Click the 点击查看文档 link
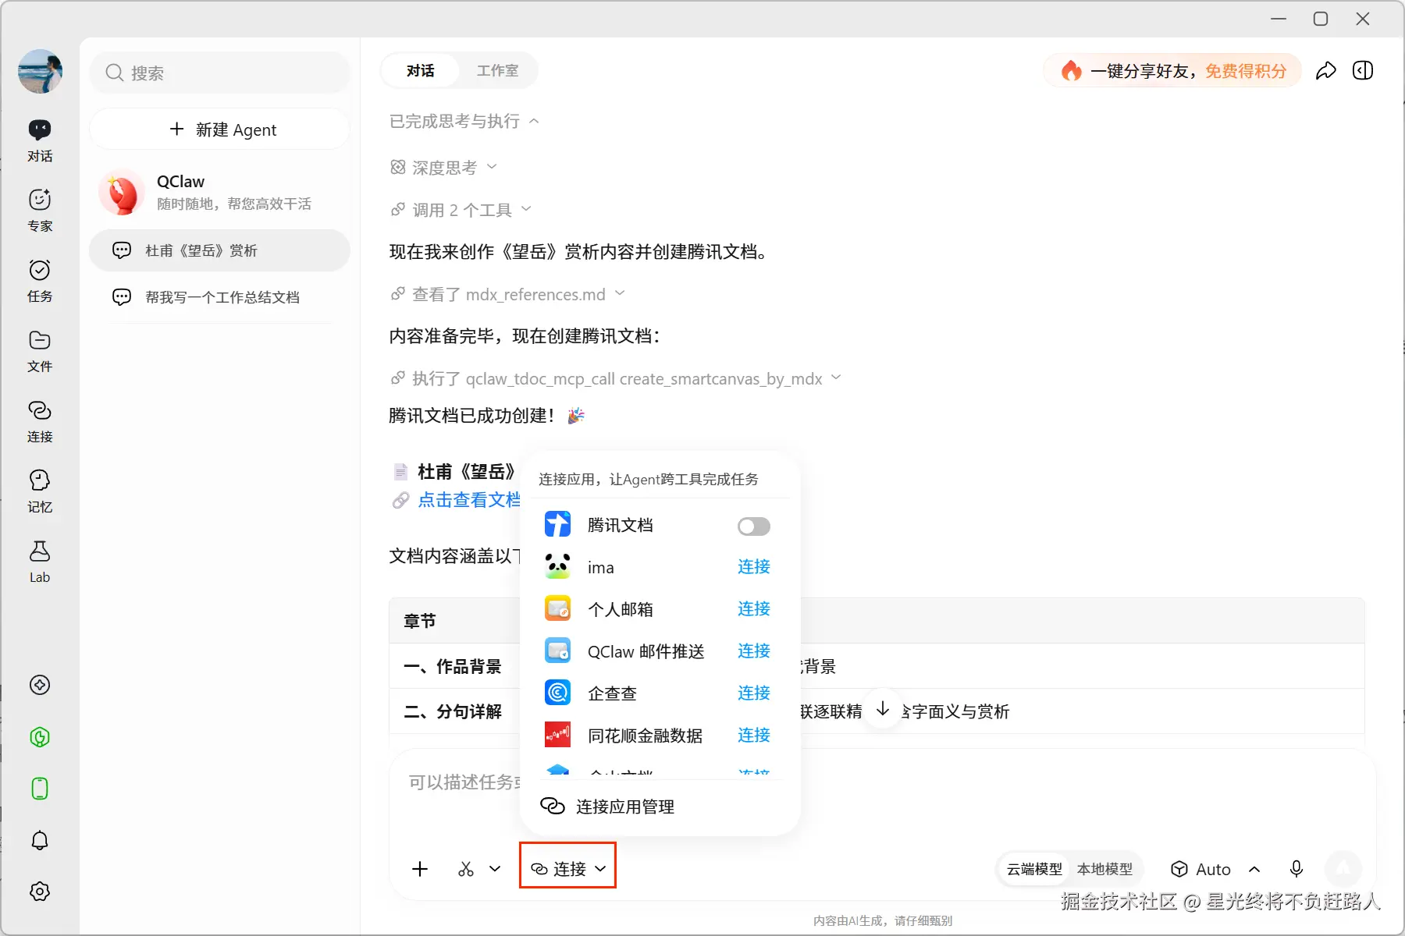This screenshot has width=1405, height=936. click(468, 500)
